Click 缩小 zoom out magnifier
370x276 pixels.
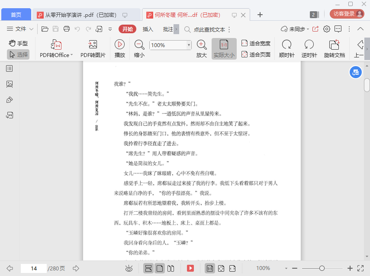139,49
